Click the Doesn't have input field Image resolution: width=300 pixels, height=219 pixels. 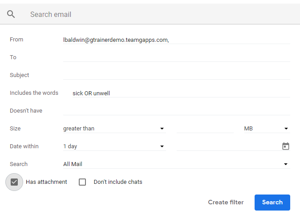point(177,111)
